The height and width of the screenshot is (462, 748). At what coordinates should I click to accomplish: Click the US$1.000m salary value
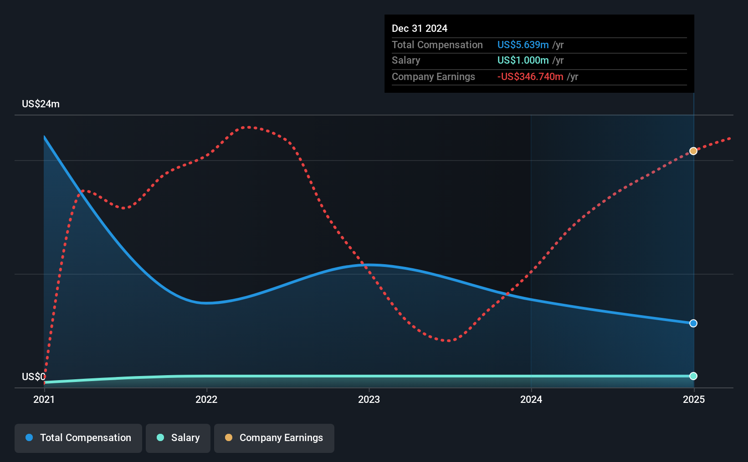(x=523, y=60)
